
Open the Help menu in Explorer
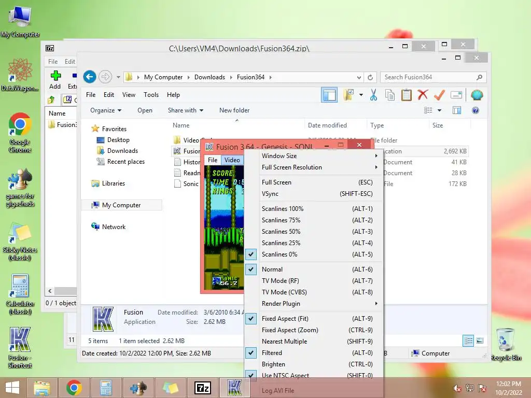click(173, 95)
